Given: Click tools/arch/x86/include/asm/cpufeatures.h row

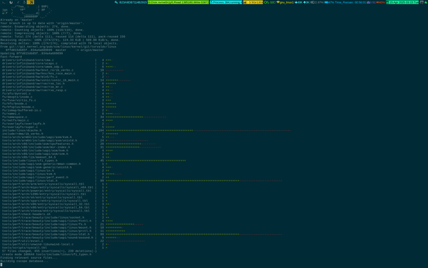Looking at the screenshot, I should click(x=79, y=144).
